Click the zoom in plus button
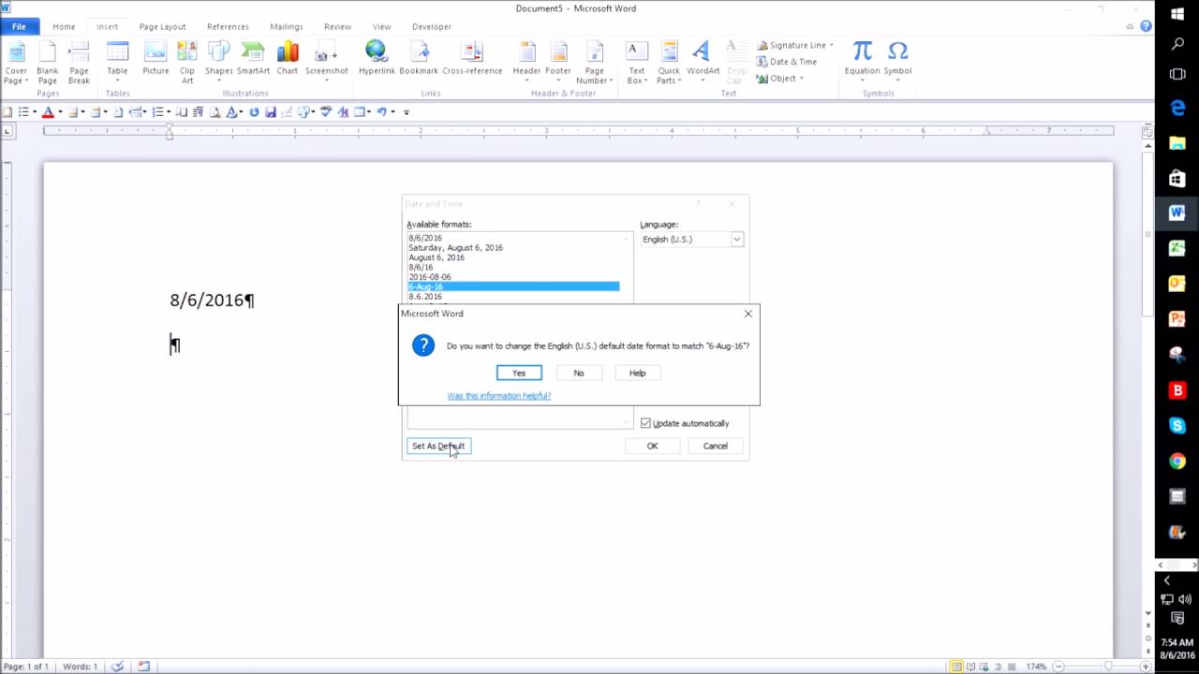This screenshot has height=674, width=1199. pyautogui.click(x=1145, y=667)
